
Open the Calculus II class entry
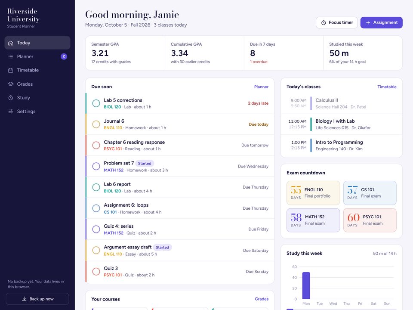tap(341, 103)
